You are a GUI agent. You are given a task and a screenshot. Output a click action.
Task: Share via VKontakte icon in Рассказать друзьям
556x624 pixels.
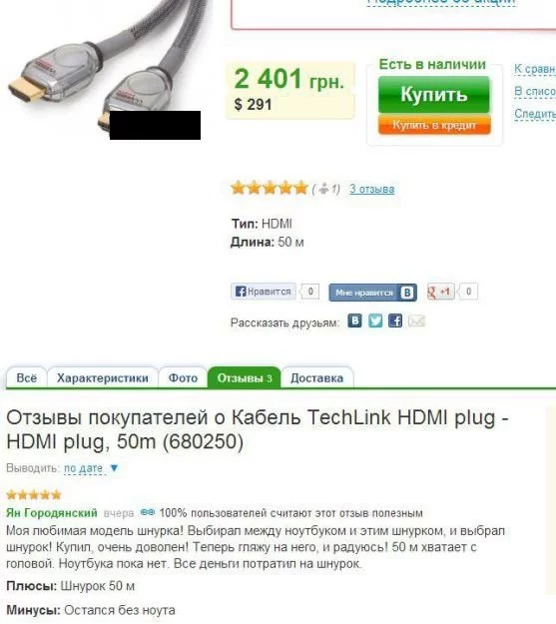pos(354,320)
